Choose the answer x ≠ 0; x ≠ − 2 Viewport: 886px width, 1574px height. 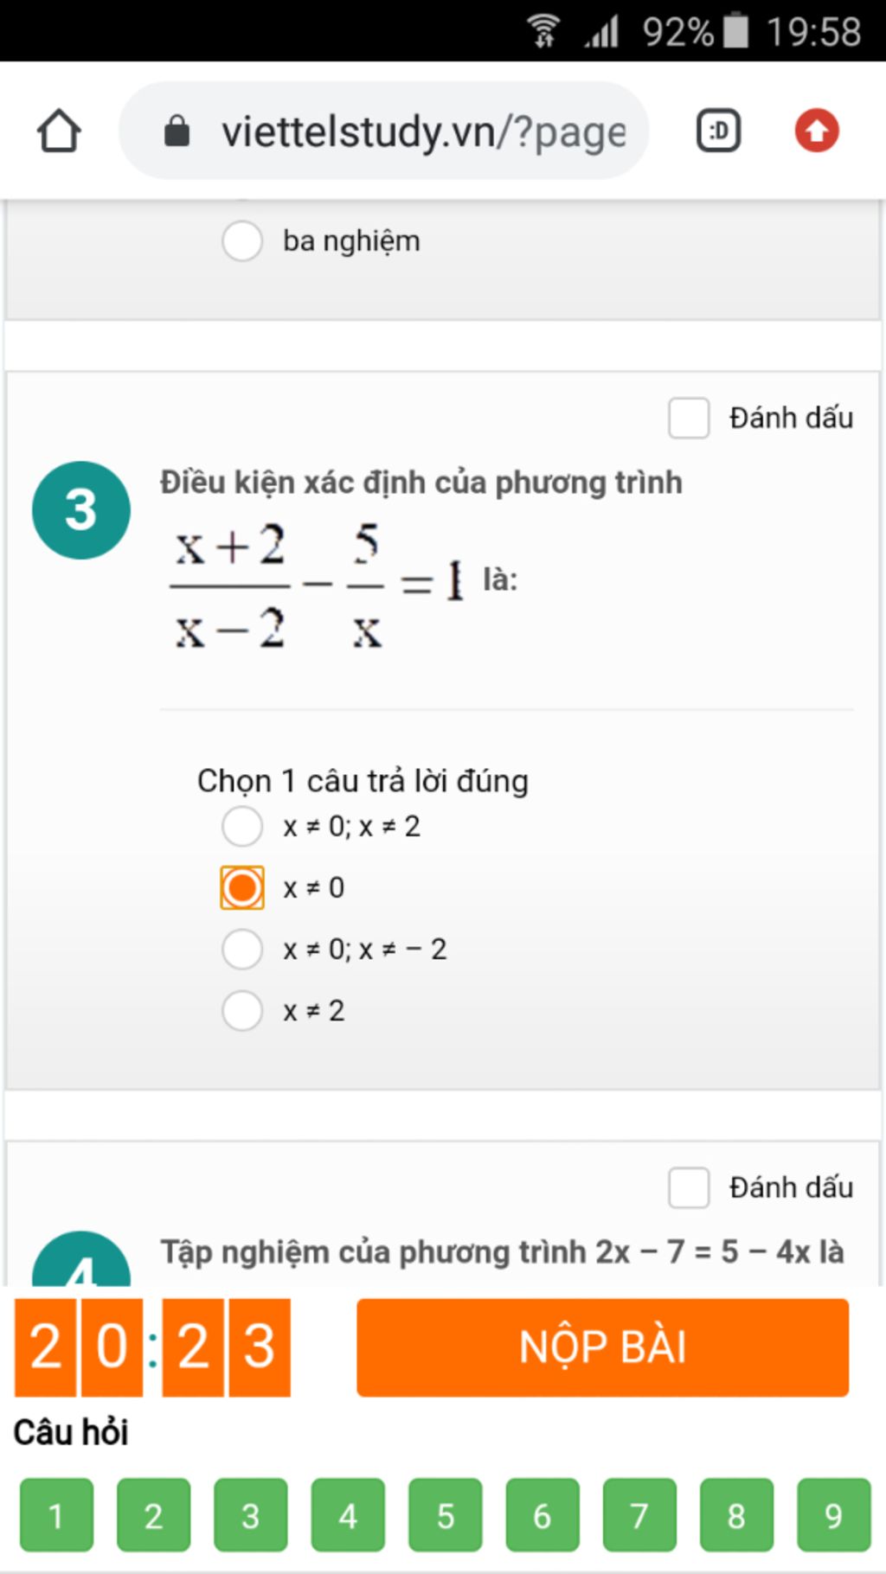[242, 950]
